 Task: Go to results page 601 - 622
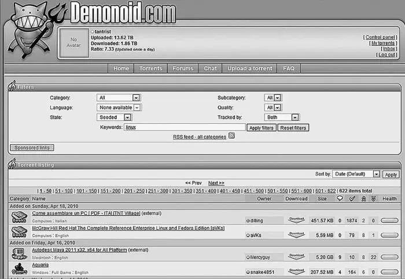[325, 191]
